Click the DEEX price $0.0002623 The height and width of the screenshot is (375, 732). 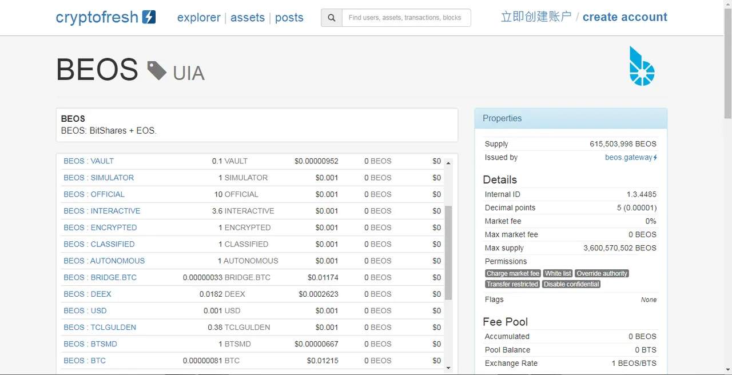(x=319, y=294)
